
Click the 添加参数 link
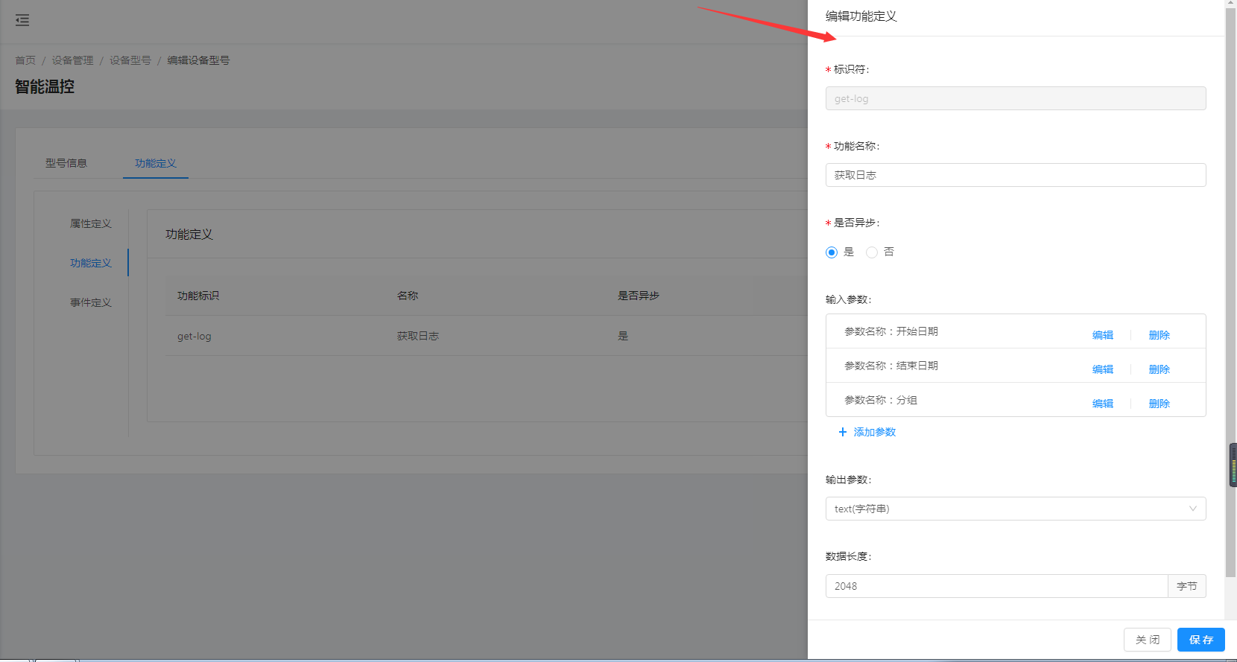[875, 432]
